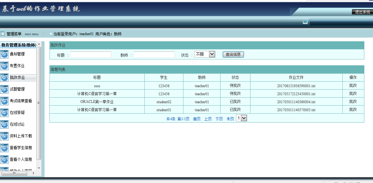Click student02 cell in table
This screenshot has height=183, width=373.
coord(164,102)
